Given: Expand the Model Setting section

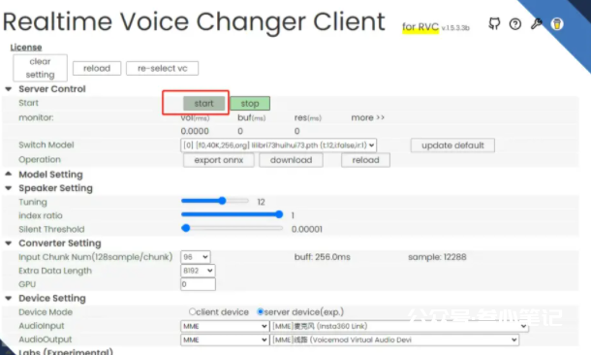Looking at the screenshot, I should click(9, 174).
